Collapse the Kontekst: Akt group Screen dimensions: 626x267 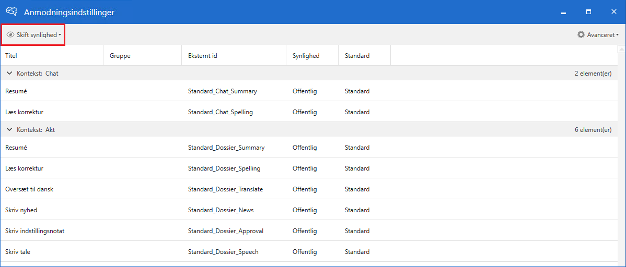pos(9,130)
